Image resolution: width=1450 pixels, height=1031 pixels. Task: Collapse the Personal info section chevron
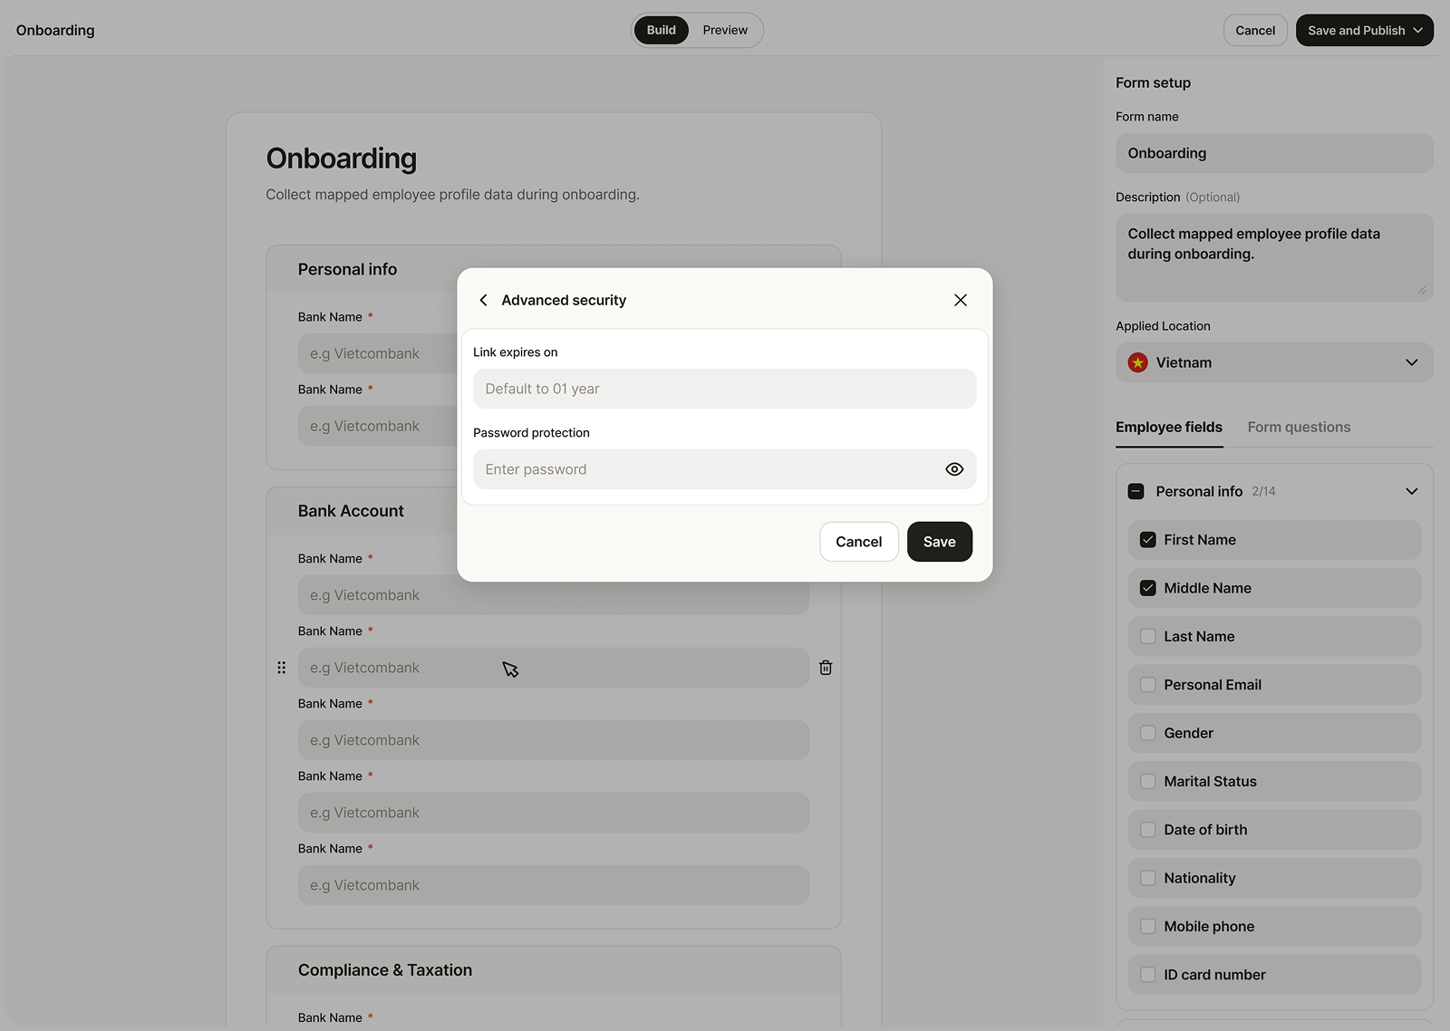[1411, 491]
